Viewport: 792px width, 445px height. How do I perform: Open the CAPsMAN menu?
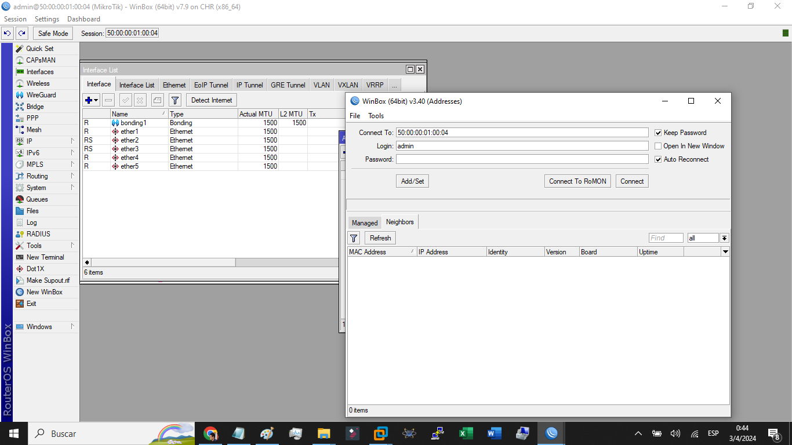click(41, 60)
